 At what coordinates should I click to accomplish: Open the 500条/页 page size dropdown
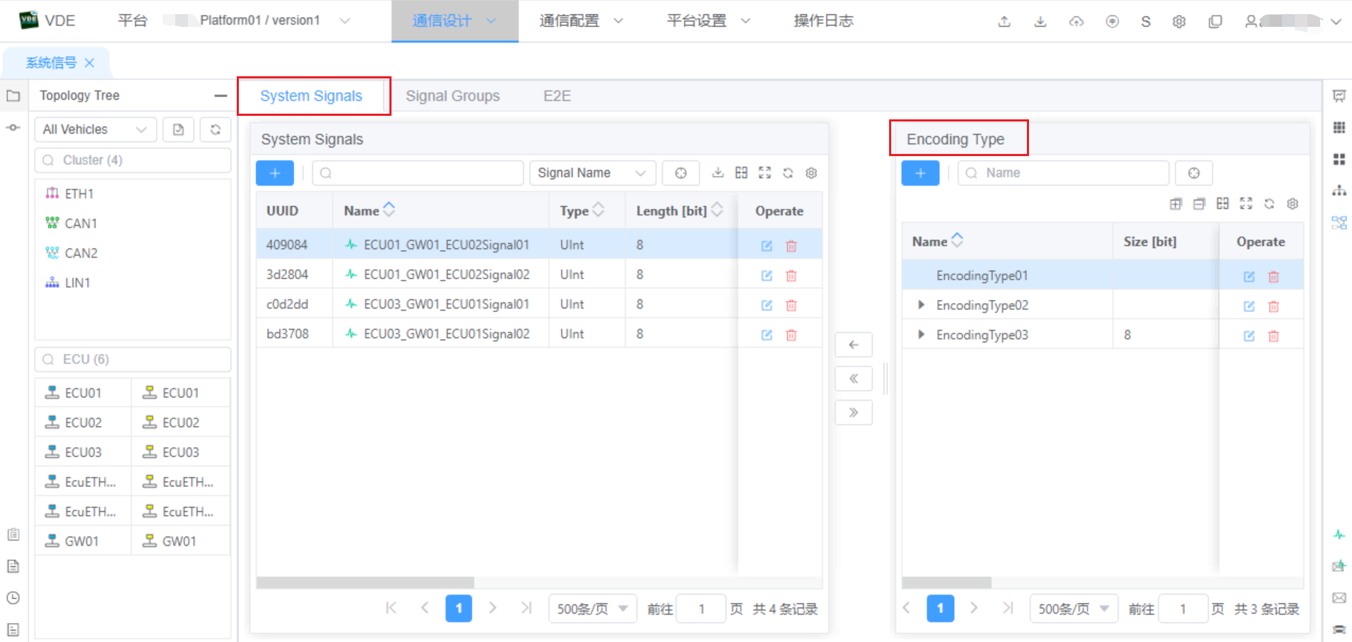[592, 608]
